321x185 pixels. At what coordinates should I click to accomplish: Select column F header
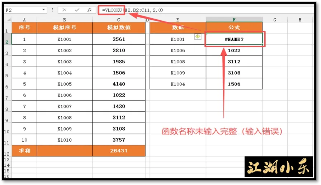(234, 20)
